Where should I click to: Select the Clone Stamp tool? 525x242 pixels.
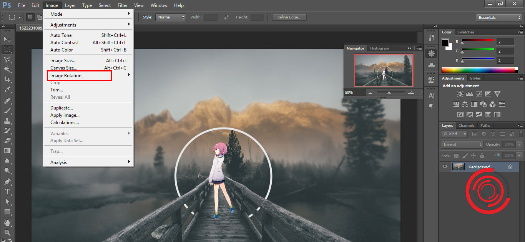[7, 121]
